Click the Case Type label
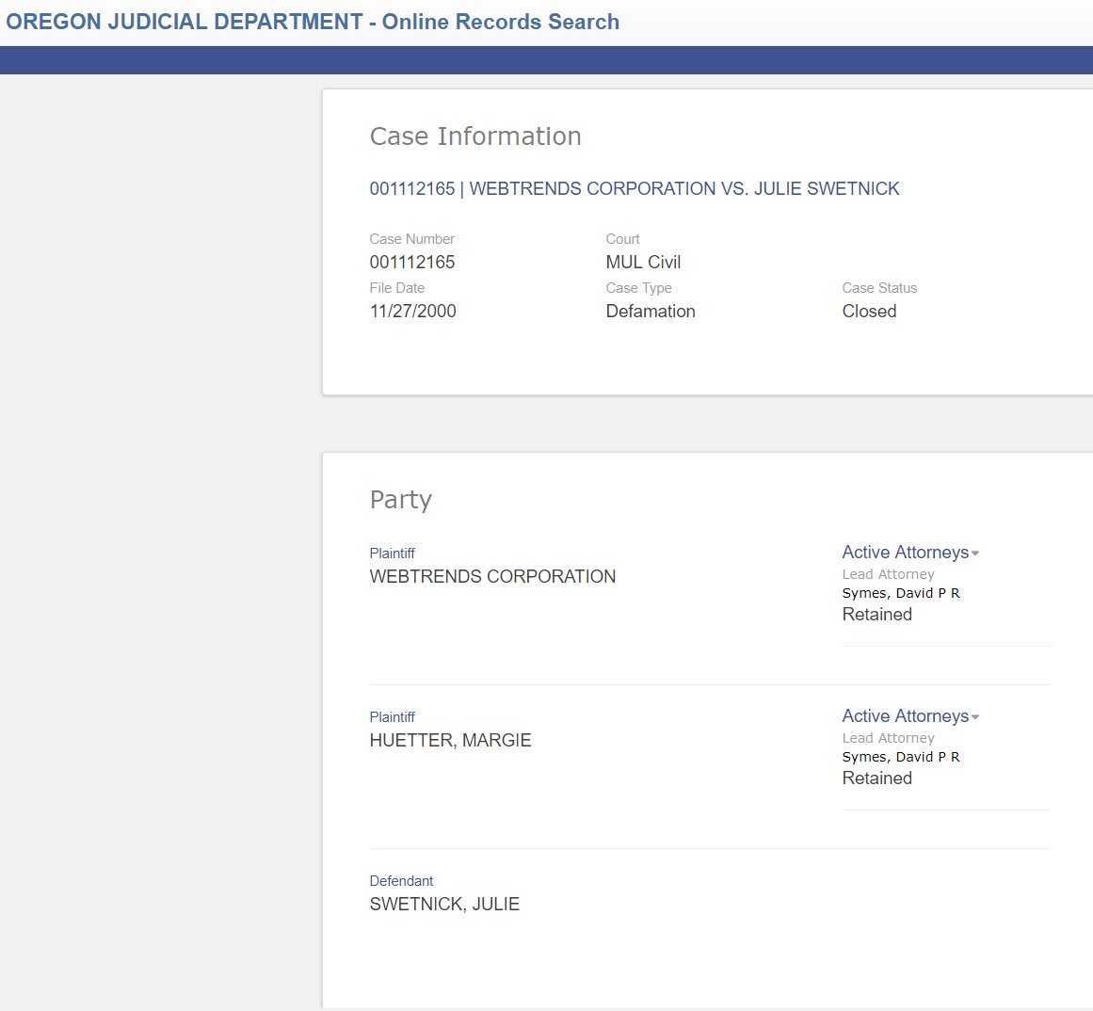 coord(638,288)
